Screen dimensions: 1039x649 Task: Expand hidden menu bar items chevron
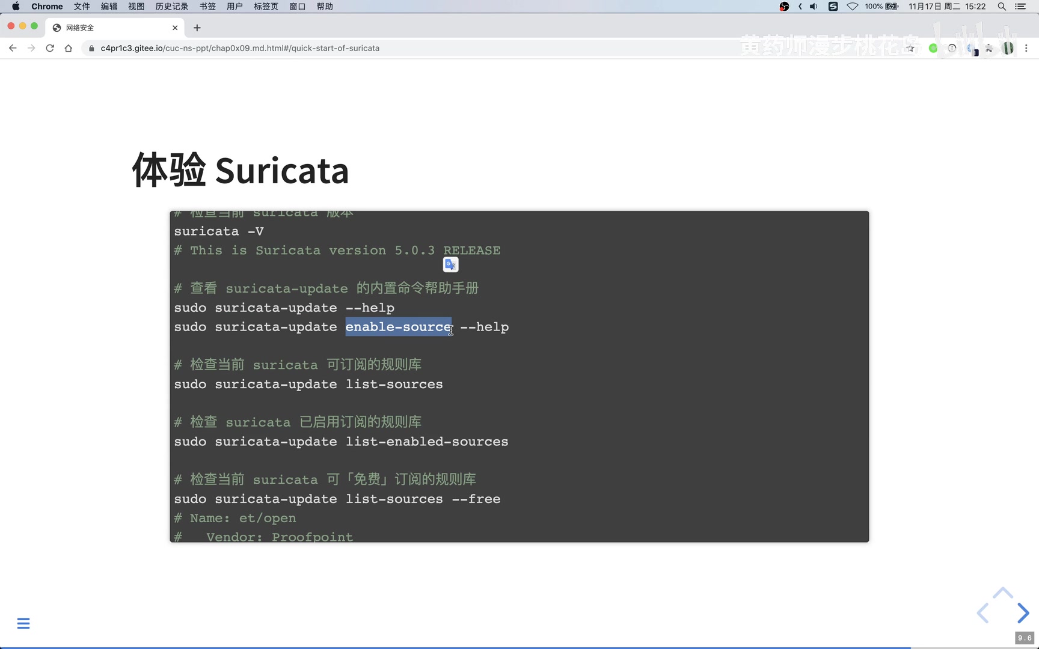click(800, 7)
